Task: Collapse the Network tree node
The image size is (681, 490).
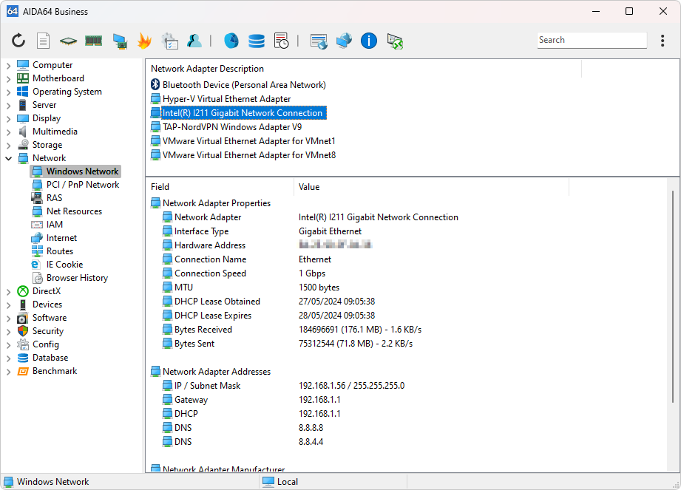Action: coord(8,158)
